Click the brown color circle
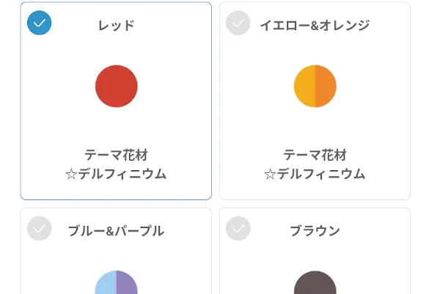This screenshot has height=294, width=440. 315,282
